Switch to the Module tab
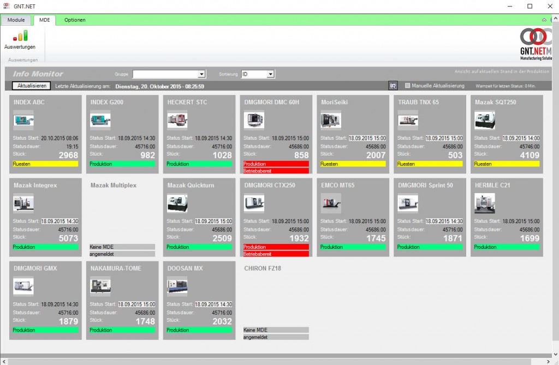Screen dimensions: 559x365 (x=16, y=20)
